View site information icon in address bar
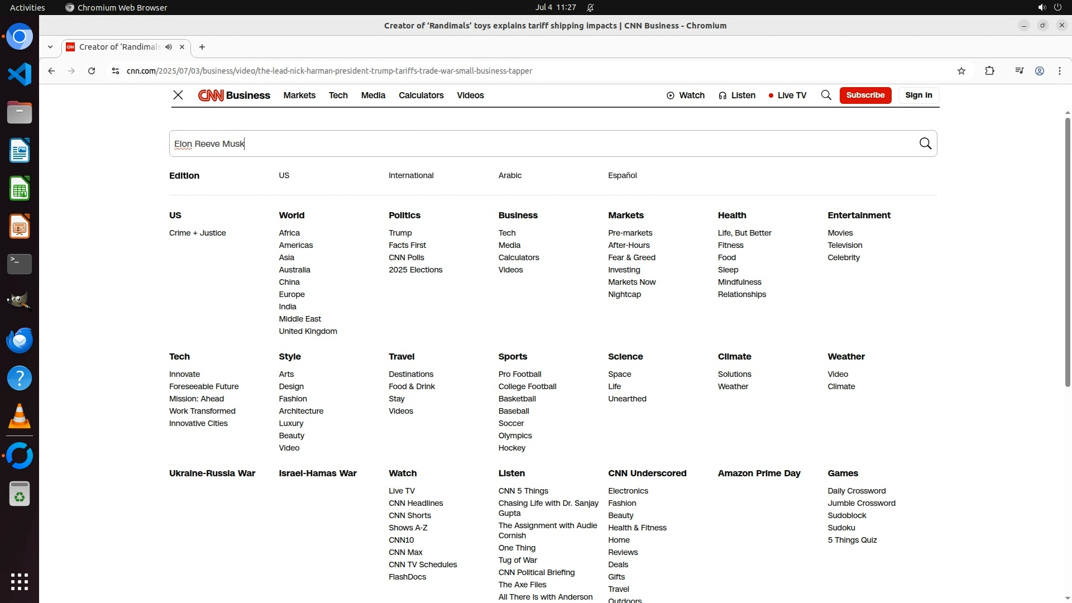The image size is (1072, 603). (116, 71)
